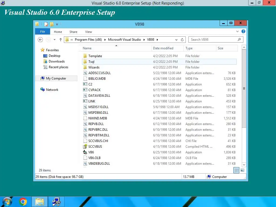Image resolution: width=276 pixels, height=207 pixels.
Task: Click scrollbar up arrow in file list
Action: 244,47
